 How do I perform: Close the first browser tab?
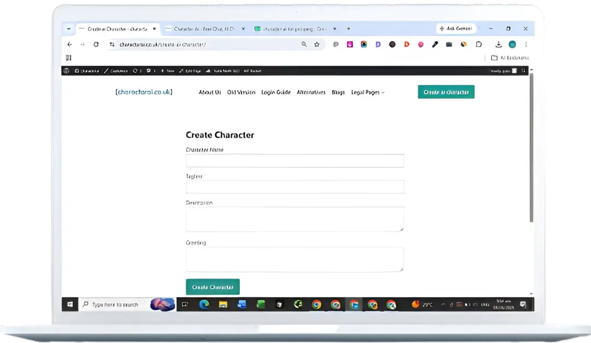tap(154, 28)
